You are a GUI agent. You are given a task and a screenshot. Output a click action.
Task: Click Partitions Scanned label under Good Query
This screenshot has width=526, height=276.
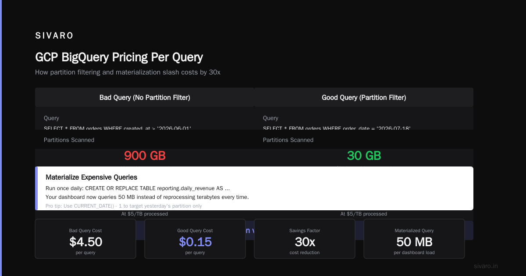click(x=288, y=140)
